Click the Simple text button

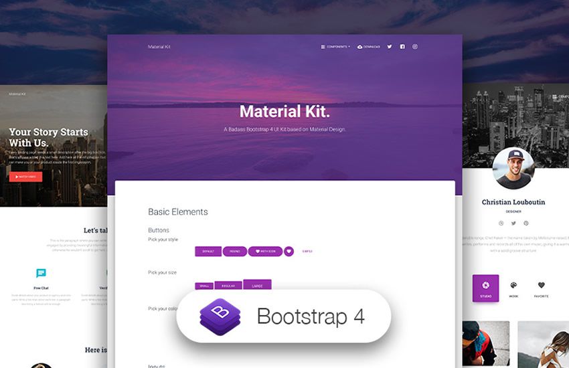[x=307, y=252]
